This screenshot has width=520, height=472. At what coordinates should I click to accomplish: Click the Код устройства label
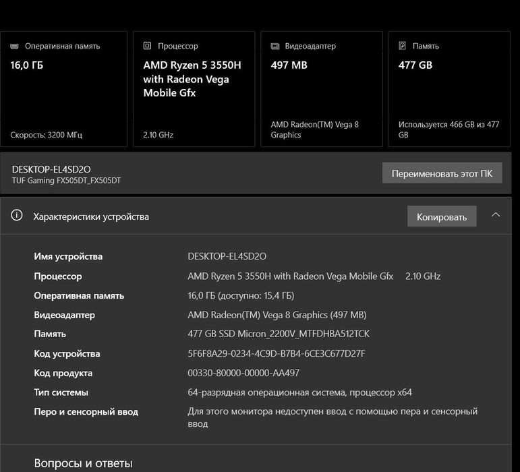click(67, 354)
